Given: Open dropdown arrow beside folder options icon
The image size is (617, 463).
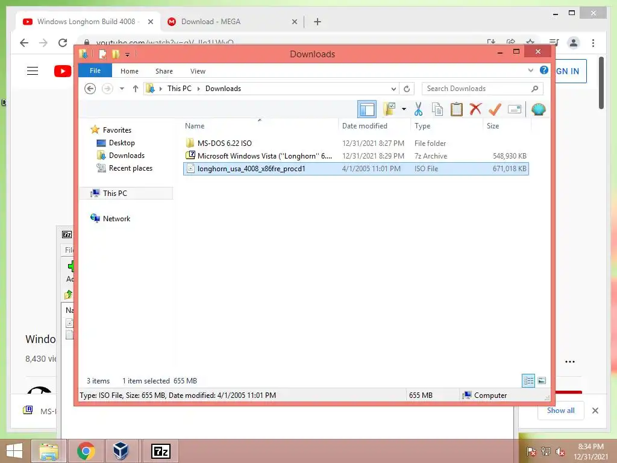Looking at the screenshot, I should (404, 109).
